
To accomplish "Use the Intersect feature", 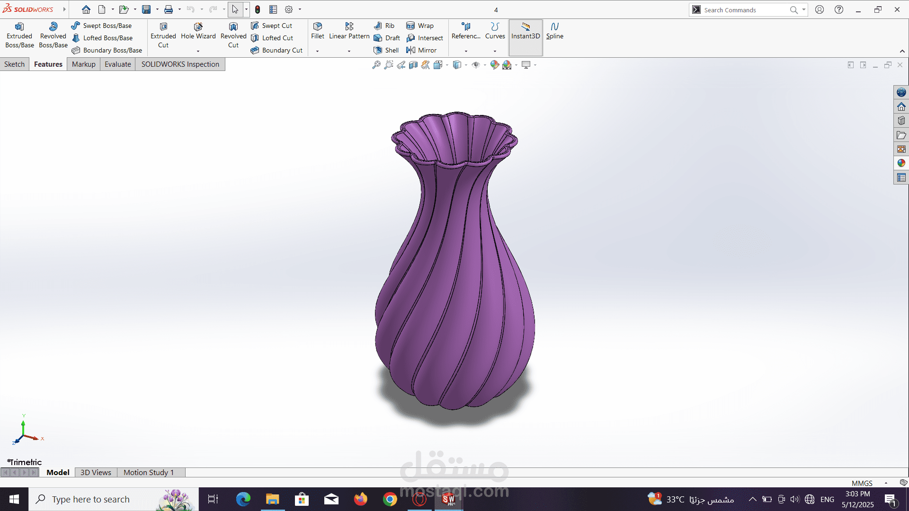I will 425,38.
